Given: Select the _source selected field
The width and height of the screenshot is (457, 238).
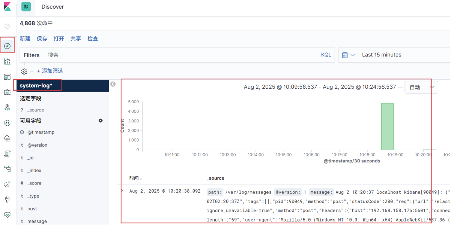Looking at the screenshot, I should point(35,110).
